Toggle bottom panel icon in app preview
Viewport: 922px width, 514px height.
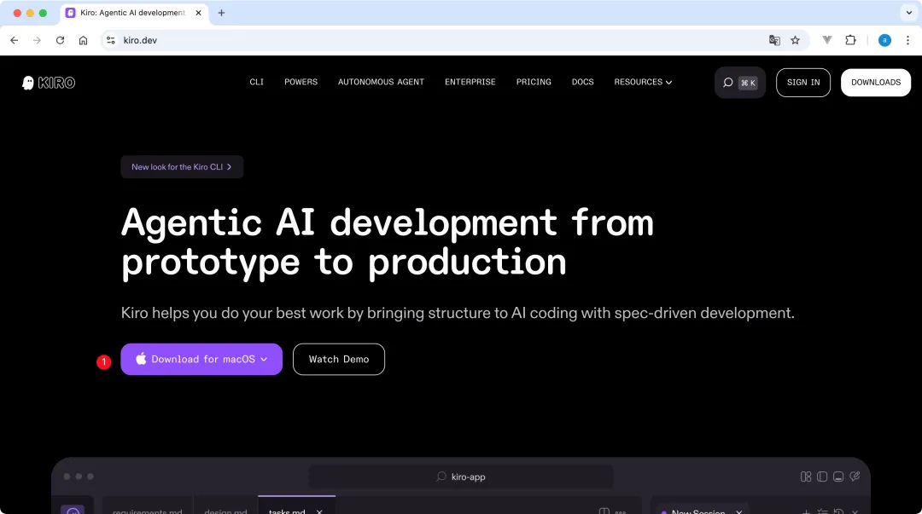click(x=838, y=476)
